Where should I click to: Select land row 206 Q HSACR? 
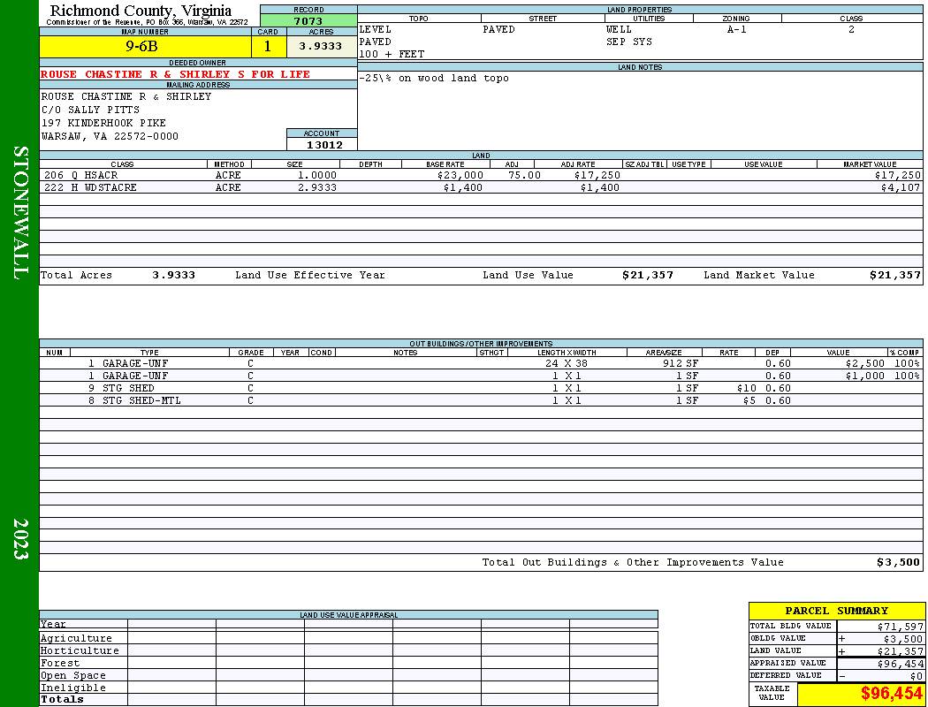click(481, 176)
